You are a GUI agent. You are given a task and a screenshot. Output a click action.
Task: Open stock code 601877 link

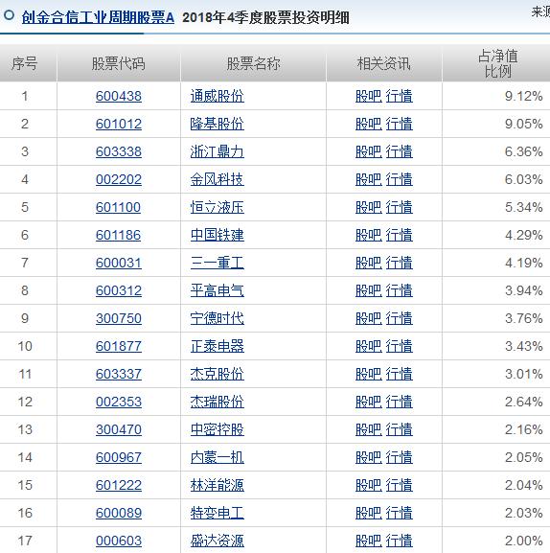click(x=119, y=346)
